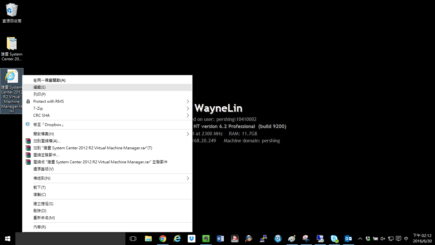435x245 pixels.
Task: Click the network status tray icon
Action: [x=391, y=239]
